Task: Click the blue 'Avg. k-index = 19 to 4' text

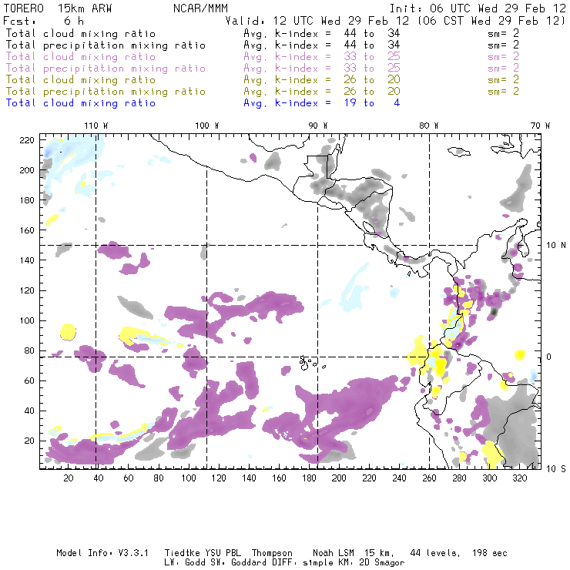Action: (322, 103)
